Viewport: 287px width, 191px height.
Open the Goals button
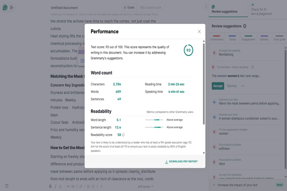click(129, 8)
